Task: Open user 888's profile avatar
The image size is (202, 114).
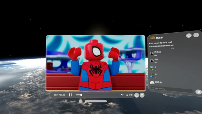Action: 152,60
